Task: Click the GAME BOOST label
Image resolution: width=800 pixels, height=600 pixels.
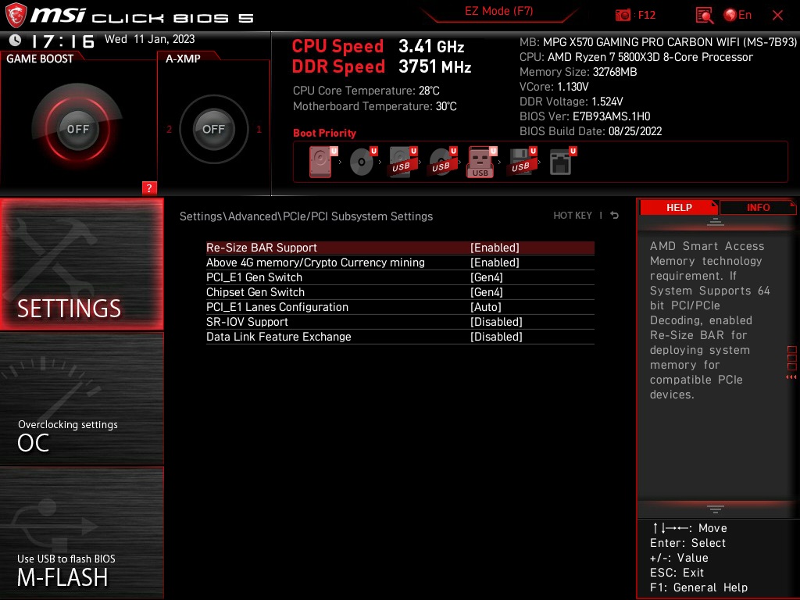Action: (40, 59)
